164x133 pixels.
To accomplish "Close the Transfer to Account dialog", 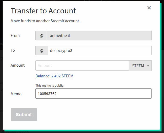I will pyautogui.click(x=149, y=8).
